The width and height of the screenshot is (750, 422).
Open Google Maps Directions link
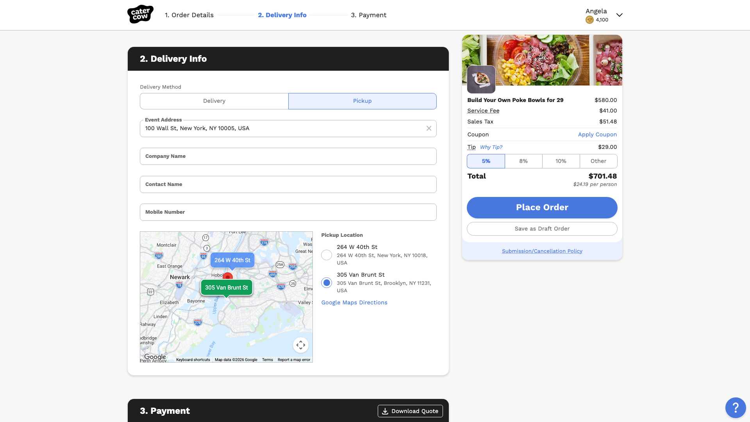coord(354,303)
